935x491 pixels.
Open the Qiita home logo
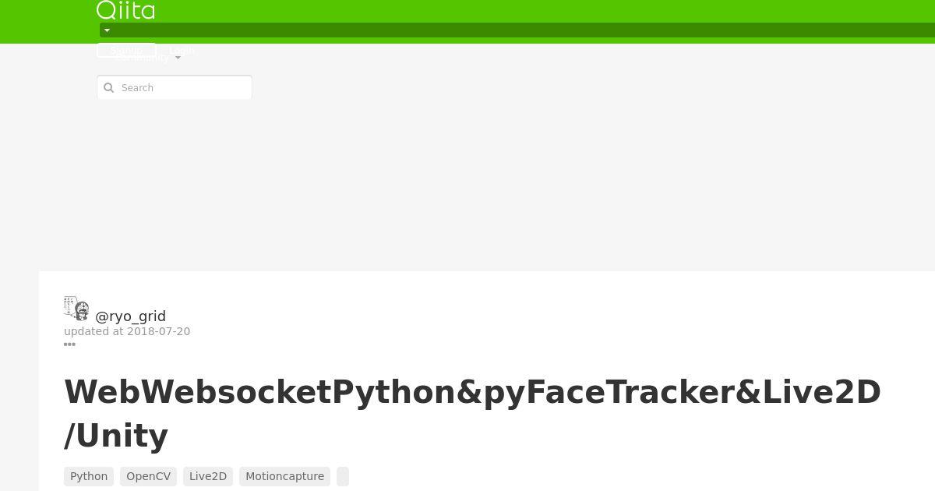pyautogui.click(x=125, y=10)
